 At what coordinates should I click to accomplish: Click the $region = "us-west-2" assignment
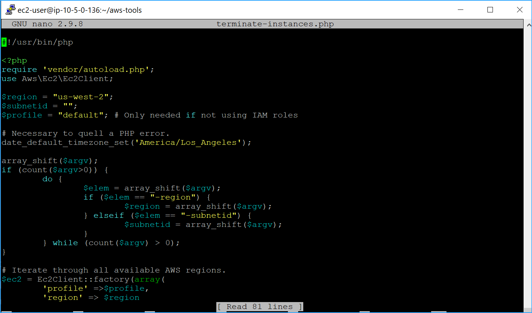[57, 97]
